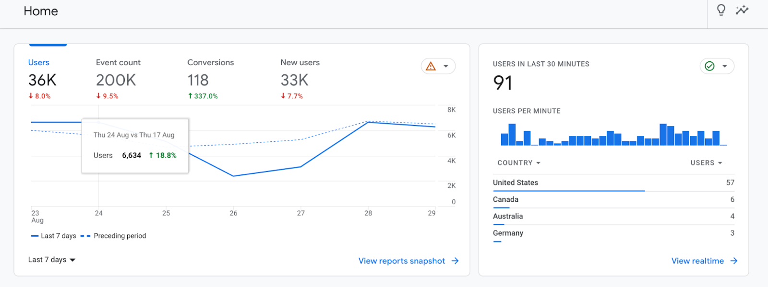This screenshot has width=768, height=287.
Task: Click the Thu 24 Aug vs Thu 17 Aug text
Action: pos(134,135)
